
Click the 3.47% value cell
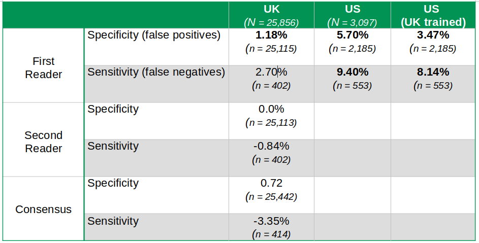433,42
